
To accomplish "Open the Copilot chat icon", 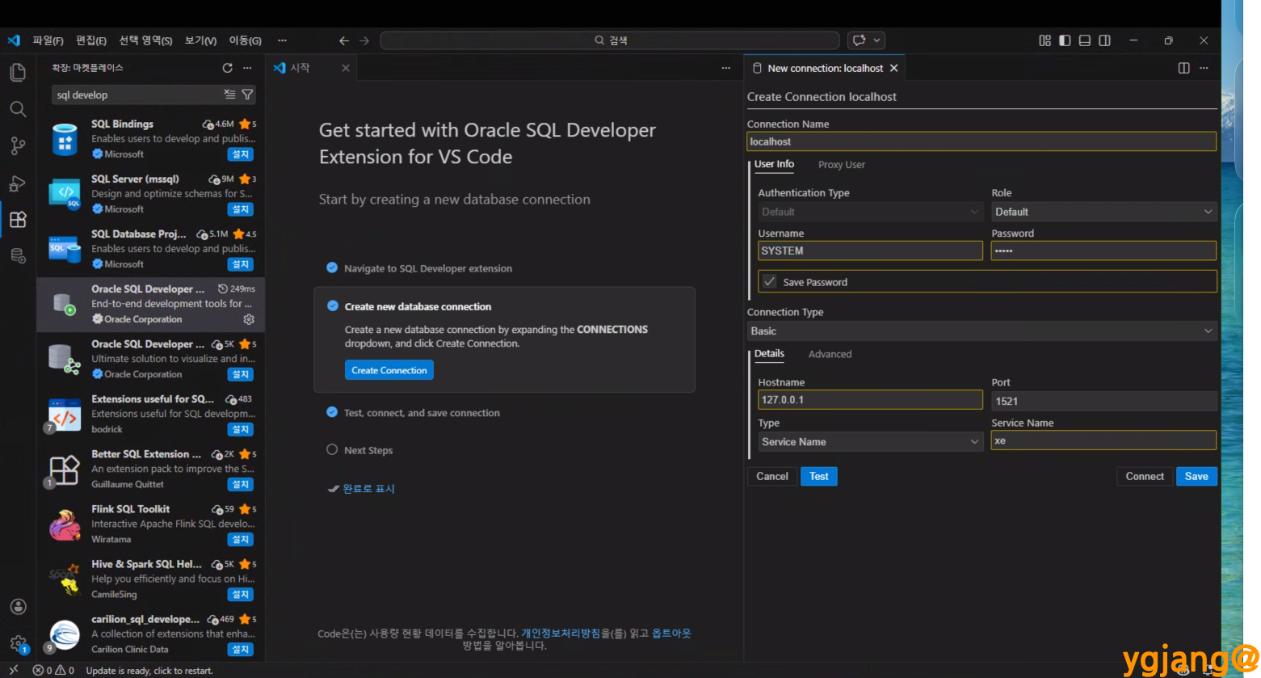I will pyautogui.click(x=860, y=40).
